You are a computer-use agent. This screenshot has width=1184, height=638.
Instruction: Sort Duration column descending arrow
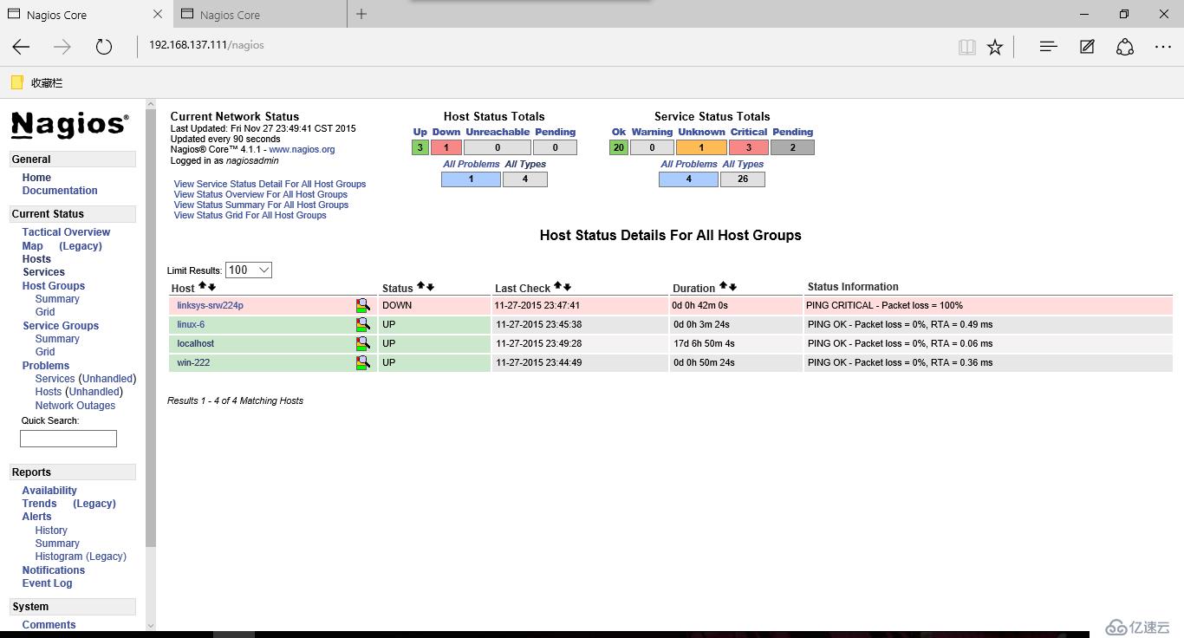tap(732, 286)
